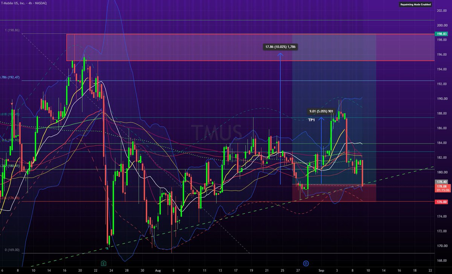Viewport: 452px width, 274px height.
Task: Select the 17.86 (10.02%) measurement label
Action: 281,47
